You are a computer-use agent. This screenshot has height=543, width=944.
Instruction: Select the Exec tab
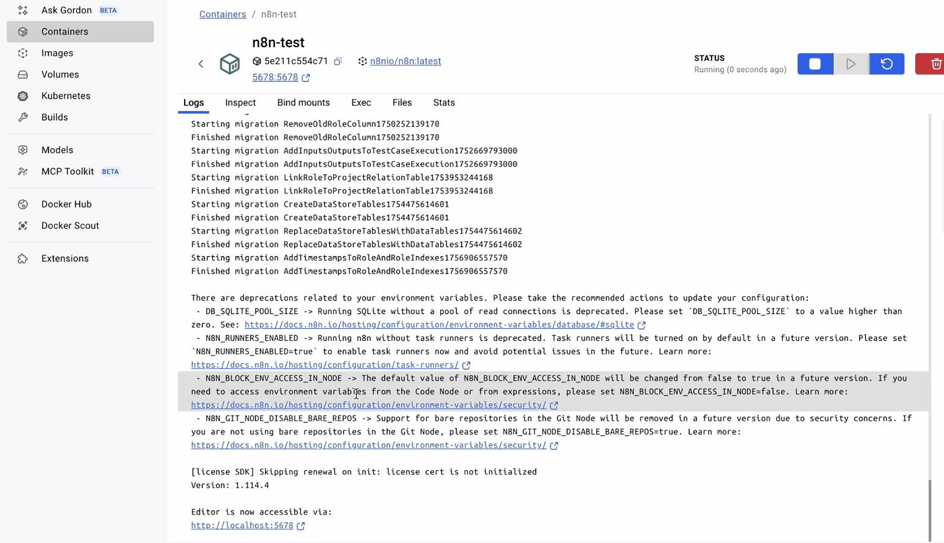pyautogui.click(x=361, y=102)
